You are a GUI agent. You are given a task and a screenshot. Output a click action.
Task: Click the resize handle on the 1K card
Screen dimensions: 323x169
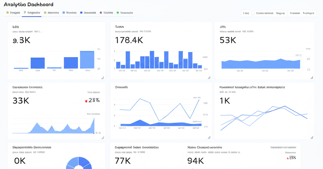point(312,137)
